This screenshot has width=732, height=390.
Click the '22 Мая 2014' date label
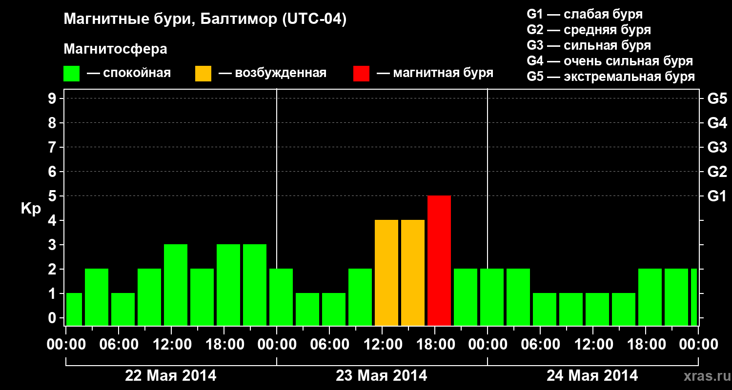pos(171,375)
